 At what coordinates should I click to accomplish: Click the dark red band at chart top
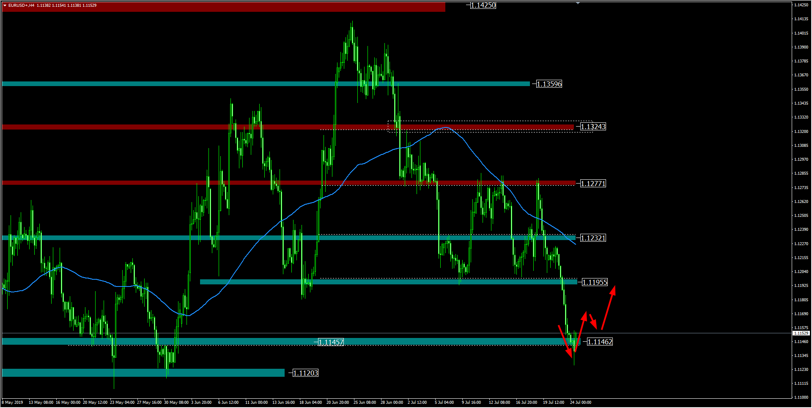[223, 7]
